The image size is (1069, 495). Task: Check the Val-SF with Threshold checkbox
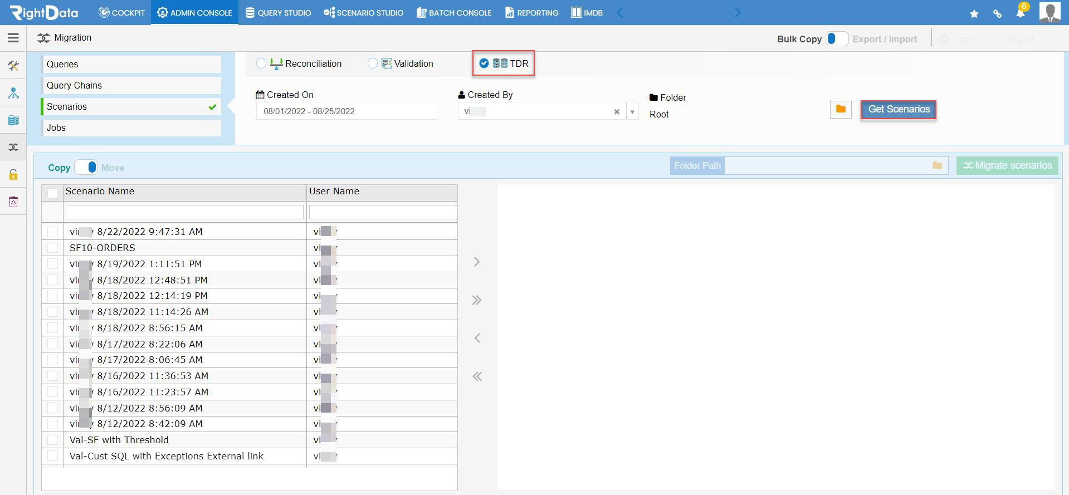pyautogui.click(x=53, y=440)
